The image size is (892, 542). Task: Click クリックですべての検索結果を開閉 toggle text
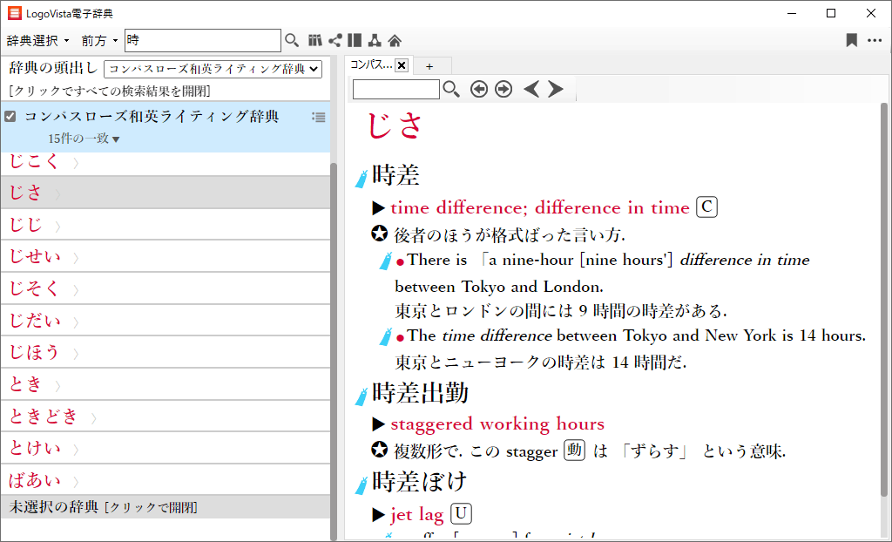coord(110,91)
